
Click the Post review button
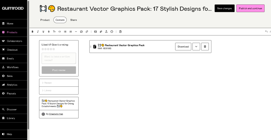click(59, 70)
